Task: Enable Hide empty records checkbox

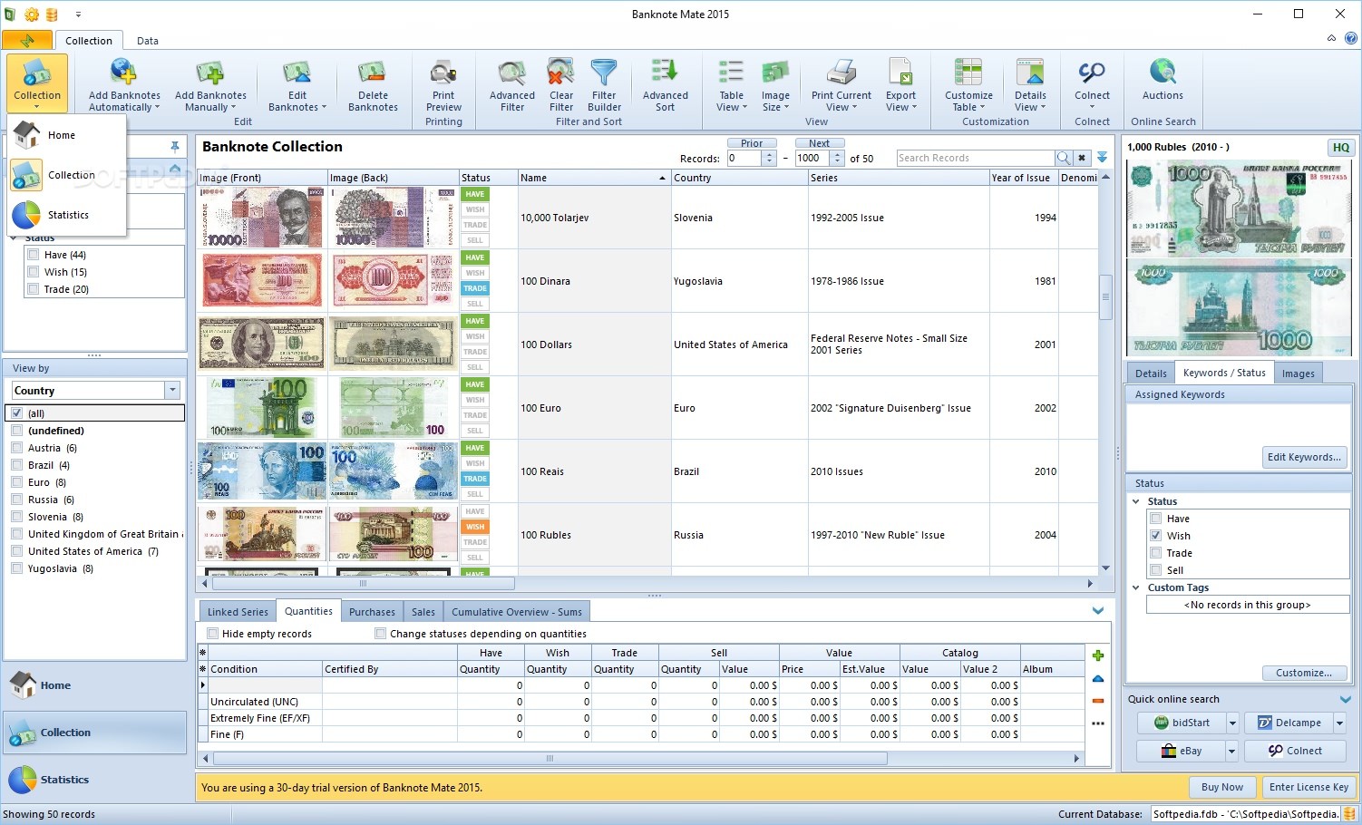Action: click(213, 634)
